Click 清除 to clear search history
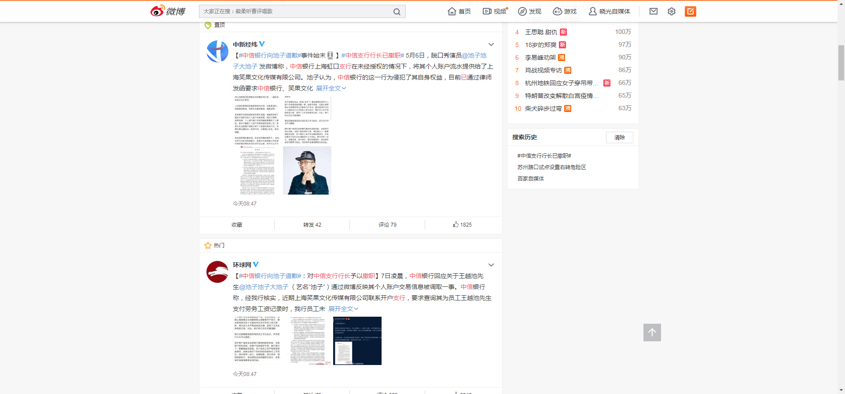845x394 pixels. [620, 137]
